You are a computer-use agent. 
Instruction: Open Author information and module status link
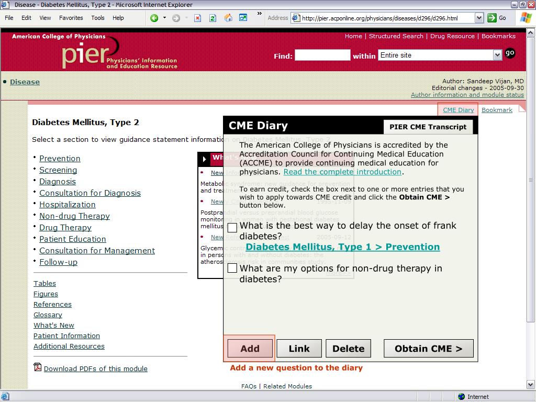click(x=467, y=95)
